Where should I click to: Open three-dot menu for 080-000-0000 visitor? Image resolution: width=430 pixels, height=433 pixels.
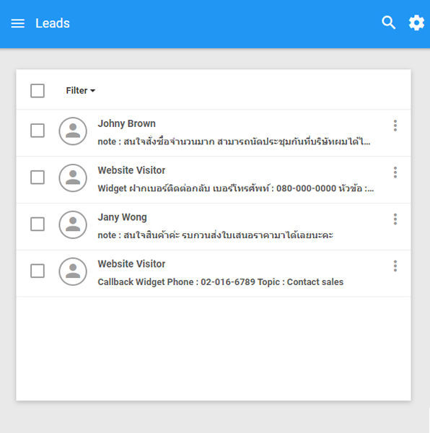(x=395, y=172)
